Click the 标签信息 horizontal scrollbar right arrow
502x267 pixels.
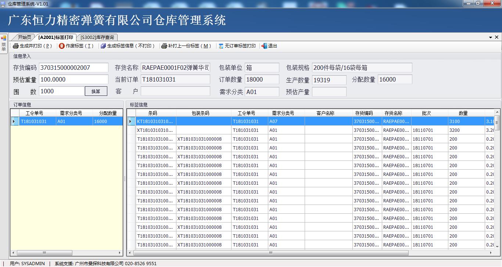pyautogui.click(x=491, y=253)
